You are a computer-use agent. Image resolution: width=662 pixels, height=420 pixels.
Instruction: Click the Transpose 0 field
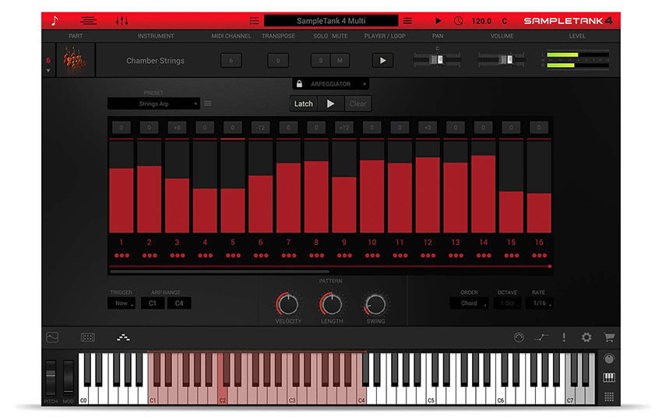coord(278,61)
